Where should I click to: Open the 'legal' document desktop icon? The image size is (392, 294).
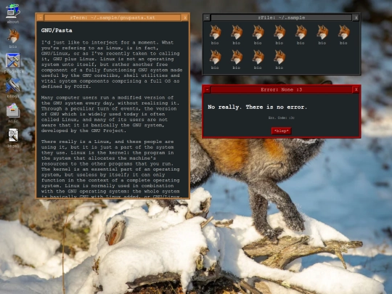[13, 137]
